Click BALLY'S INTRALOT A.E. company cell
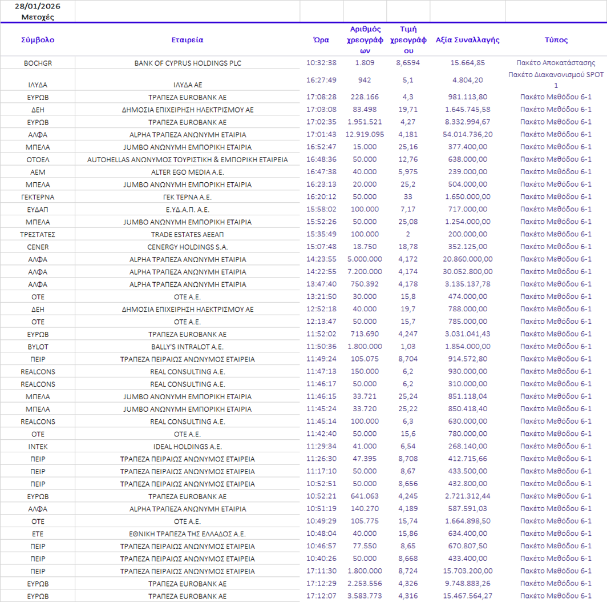The width and height of the screenshot is (607, 602). pyautogui.click(x=187, y=347)
